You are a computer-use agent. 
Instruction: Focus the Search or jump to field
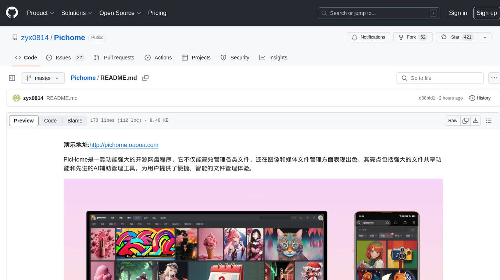(x=379, y=13)
